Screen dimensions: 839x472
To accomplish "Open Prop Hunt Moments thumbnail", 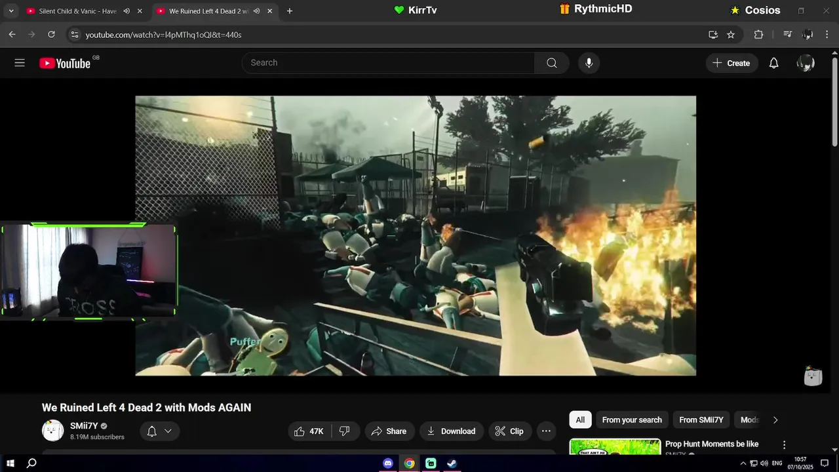I will [615, 446].
